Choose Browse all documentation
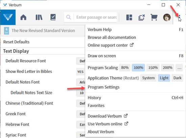Viewport: 186px width, 138px height. [135, 37]
